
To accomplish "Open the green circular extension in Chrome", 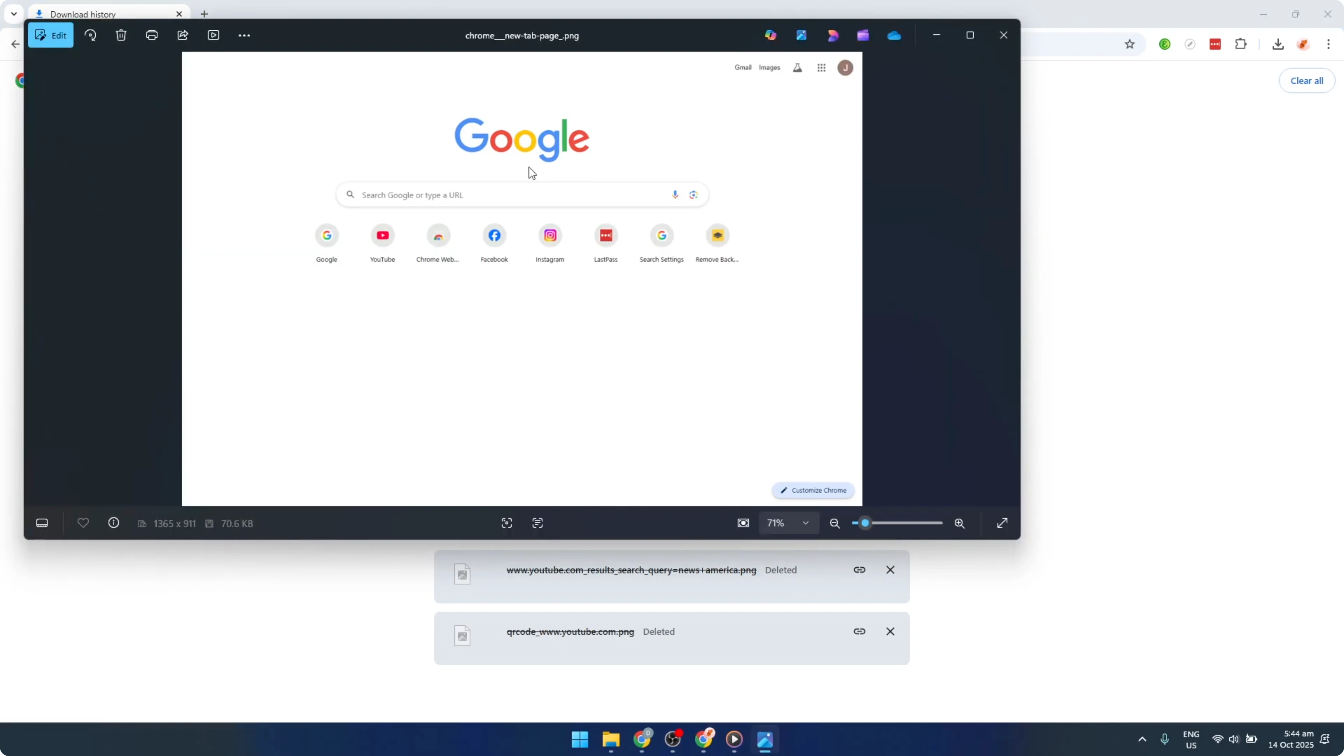I will coord(1165,44).
